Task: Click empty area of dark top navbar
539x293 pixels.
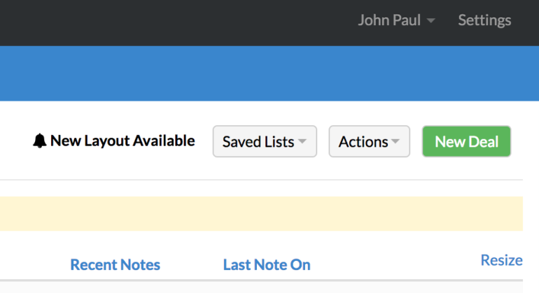Action: click(172, 22)
